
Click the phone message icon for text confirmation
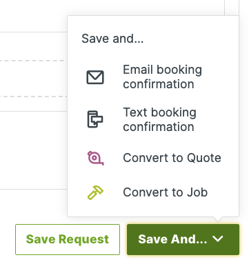pyautogui.click(x=95, y=119)
